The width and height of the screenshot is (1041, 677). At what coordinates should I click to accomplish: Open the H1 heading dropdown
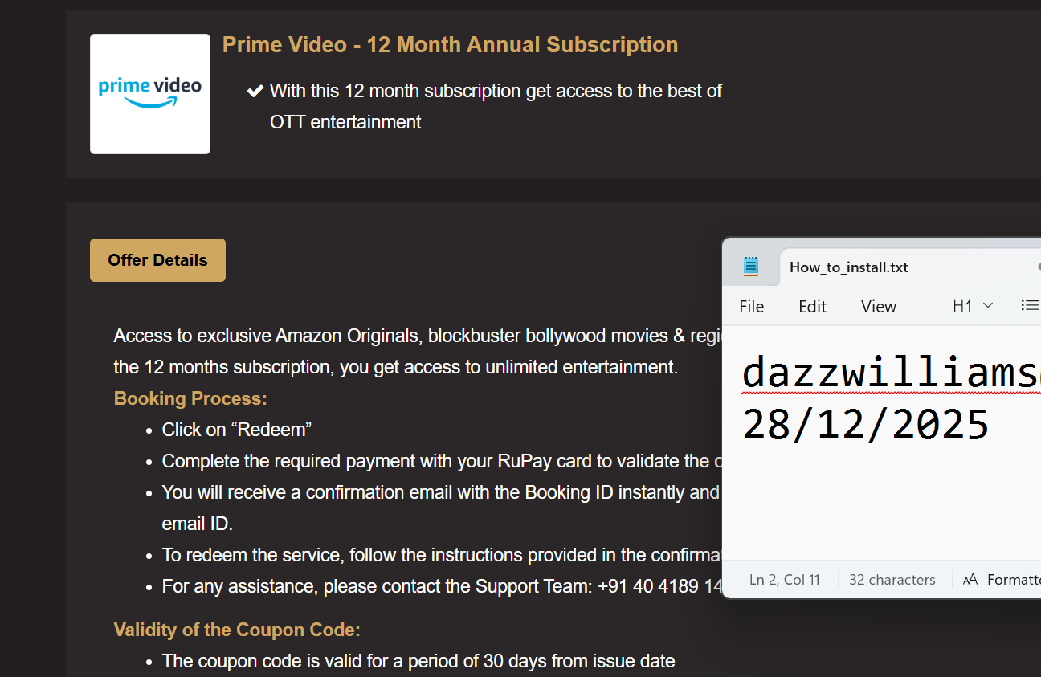[x=973, y=305]
